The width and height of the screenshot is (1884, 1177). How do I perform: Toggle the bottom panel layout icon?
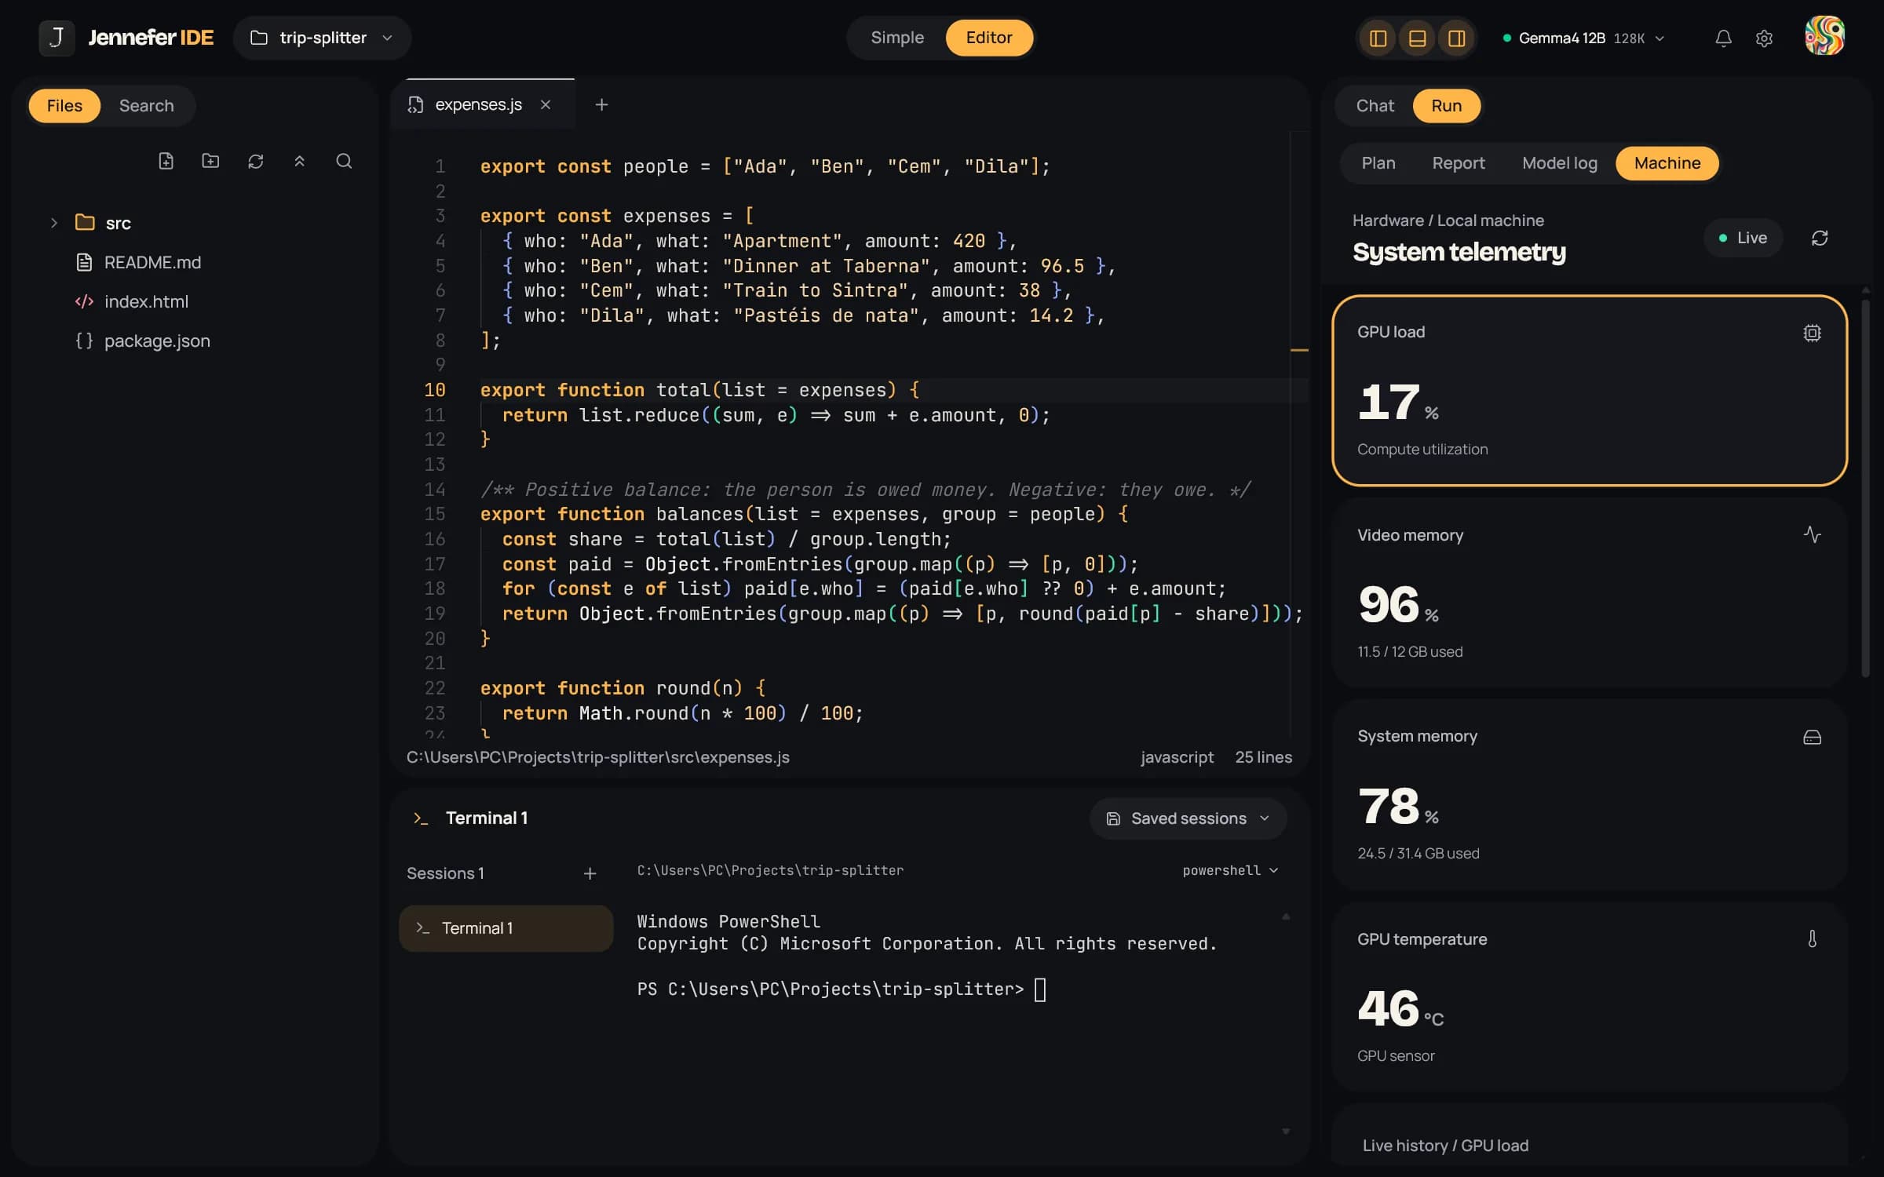(x=1417, y=38)
